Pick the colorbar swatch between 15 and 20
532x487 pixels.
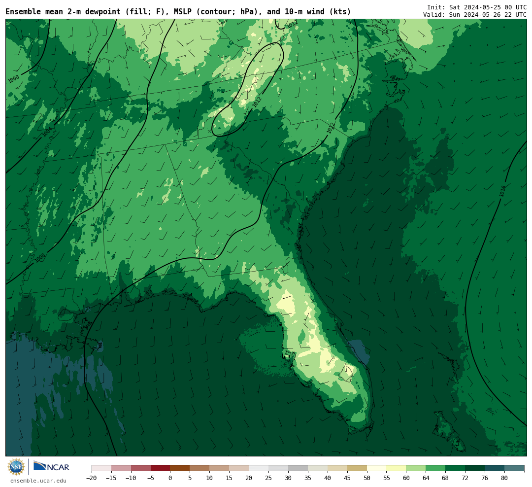click(x=239, y=468)
